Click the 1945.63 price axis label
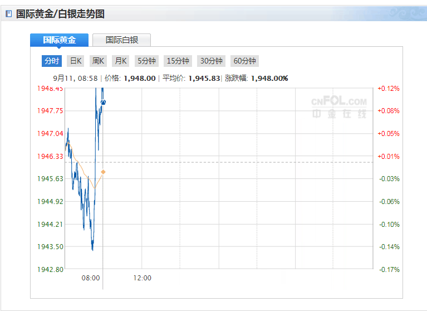This screenshot has width=427, height=311. pos(50,179)
